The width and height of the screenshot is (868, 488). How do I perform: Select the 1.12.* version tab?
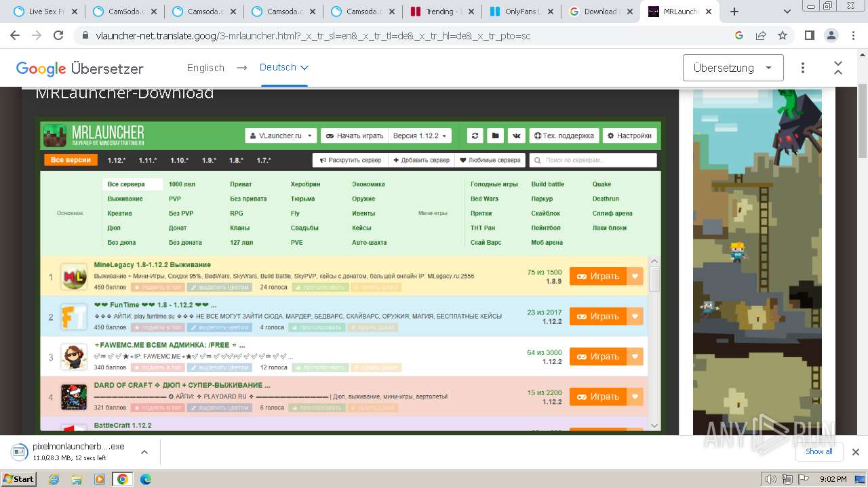117,161
